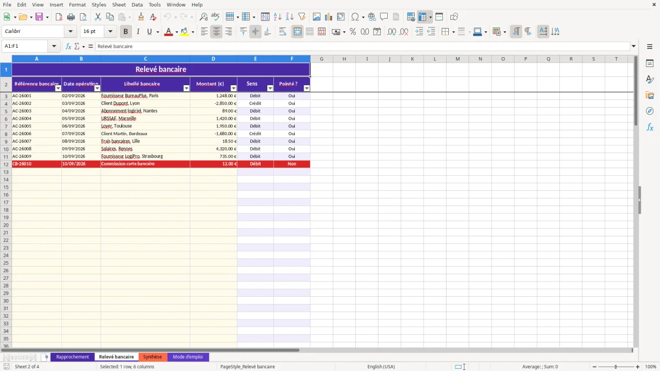This screenshot has width=660, height=371.
Task: Click the Select Function sigma button
Action: (x=77, y=46)
